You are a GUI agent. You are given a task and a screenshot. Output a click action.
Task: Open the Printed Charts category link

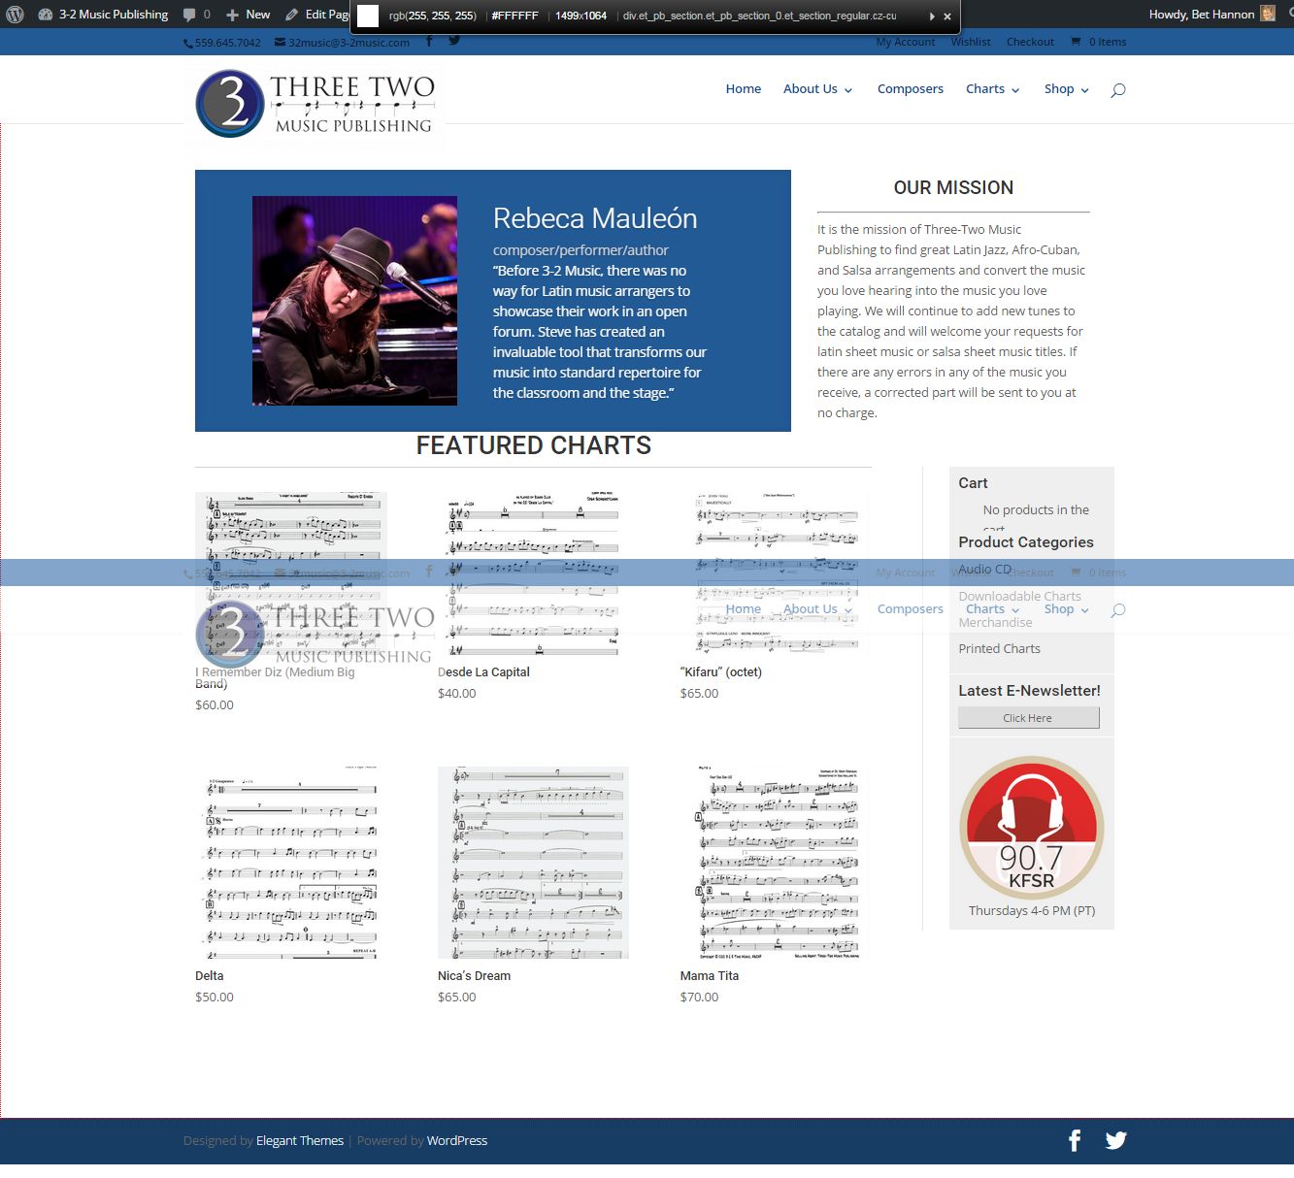pos(999,649)
